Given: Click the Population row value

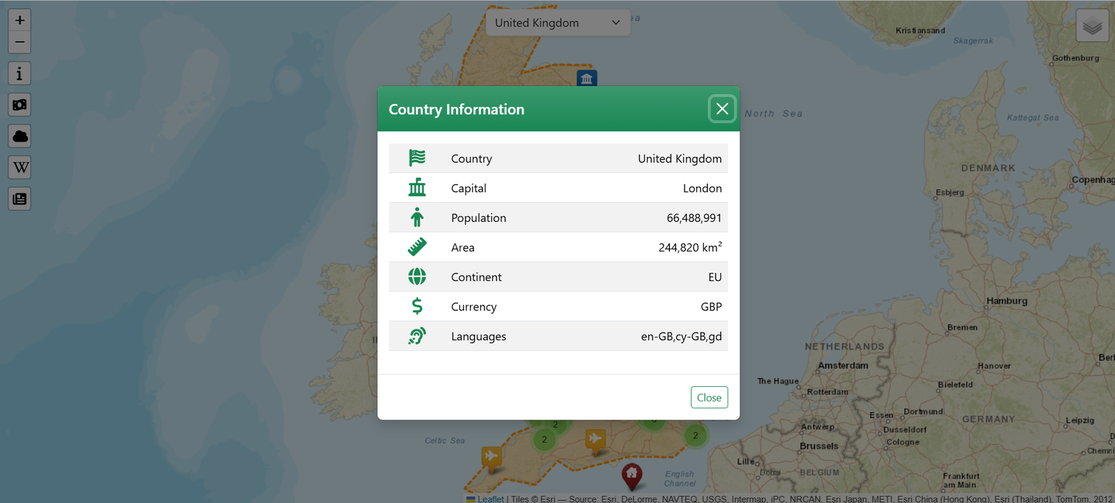Looking at the screenshot, I should [693, 218].
